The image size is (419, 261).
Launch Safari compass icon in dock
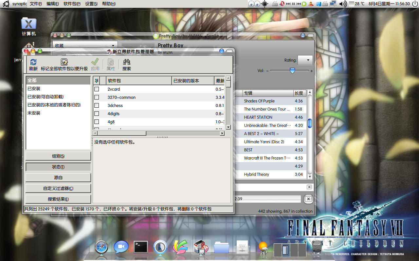coord(101,247)
